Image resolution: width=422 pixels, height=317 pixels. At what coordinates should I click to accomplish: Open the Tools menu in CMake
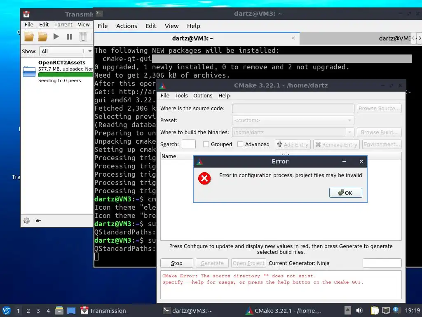coord(181,96)
